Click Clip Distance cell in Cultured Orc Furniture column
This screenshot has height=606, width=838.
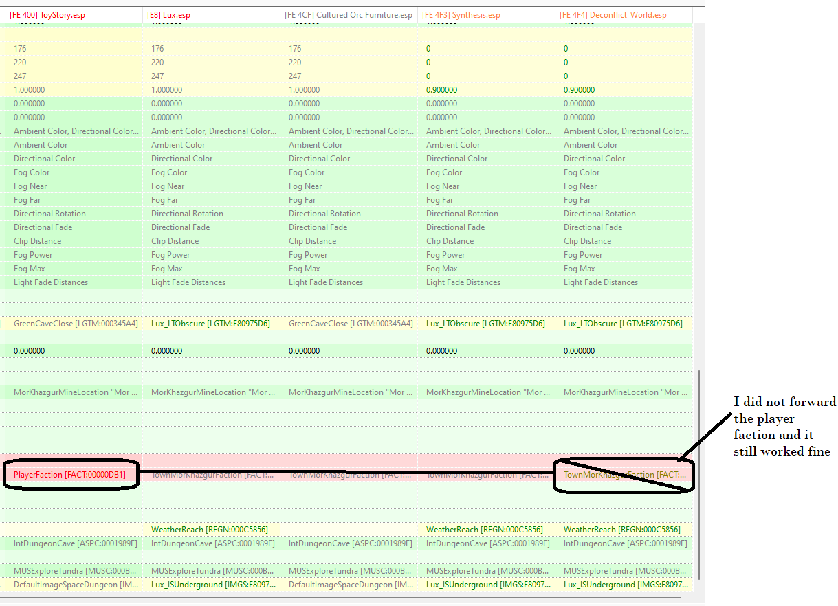tap(349, 241)
